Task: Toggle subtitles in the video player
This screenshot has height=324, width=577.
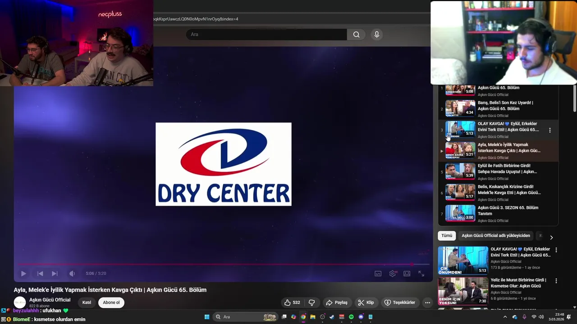Action: click(x=378, y=274)
